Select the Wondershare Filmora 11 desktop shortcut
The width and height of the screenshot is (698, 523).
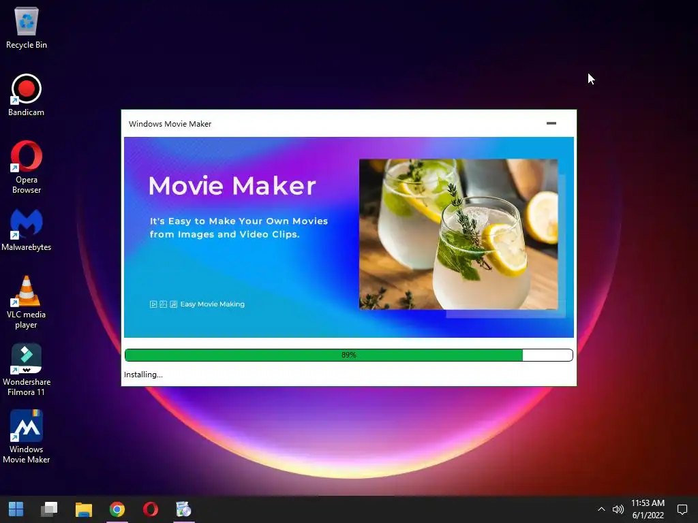pyautogui.click(x=27, y=370)
